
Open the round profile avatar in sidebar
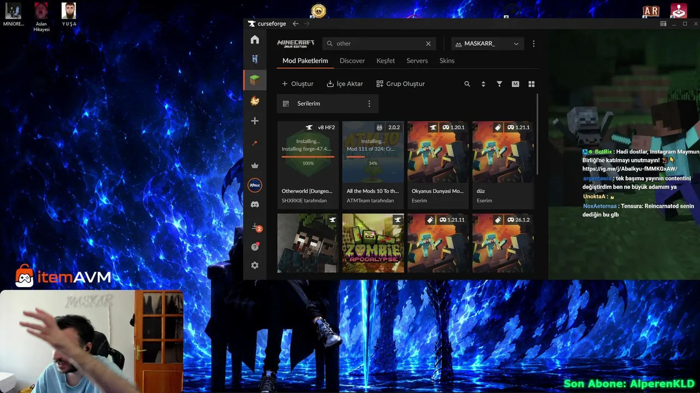click(255, 185)
